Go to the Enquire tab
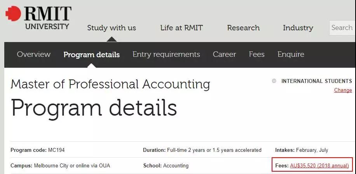 pyautogui.click(x=291, y=54)
